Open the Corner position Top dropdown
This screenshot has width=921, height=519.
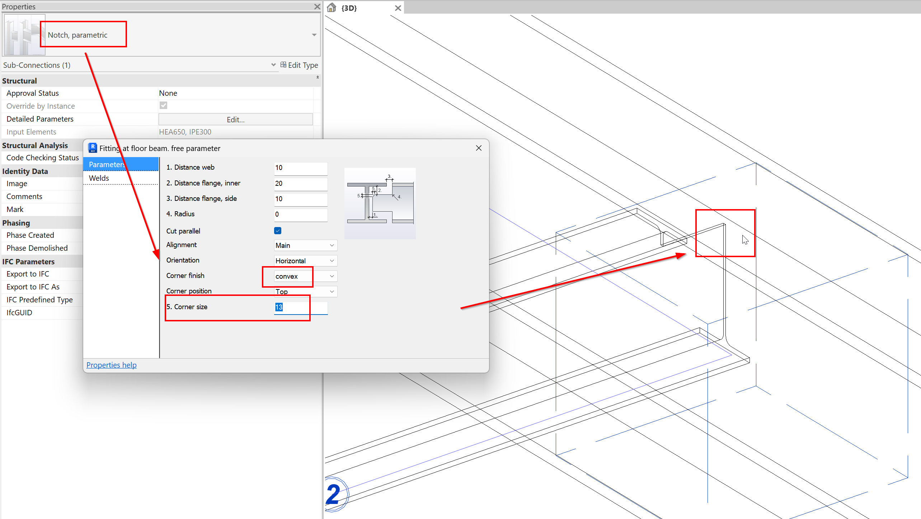pyautogui.click(x=305, y=292)
